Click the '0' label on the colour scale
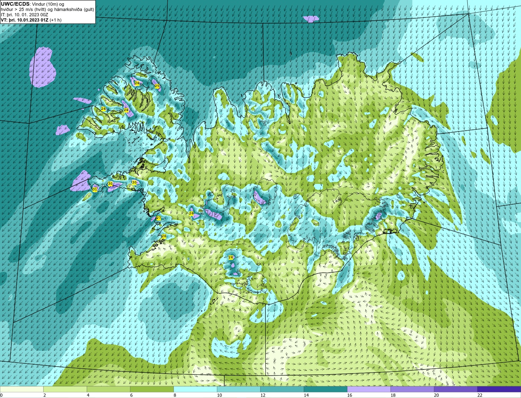Screen dimensions: 521x398 (x=2, y=395)
